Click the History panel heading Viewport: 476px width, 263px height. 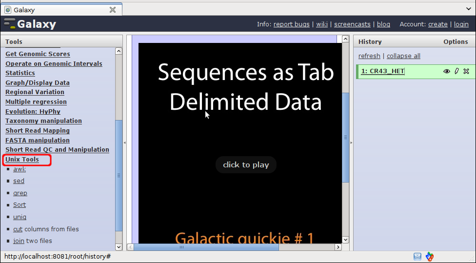[370, 41]
